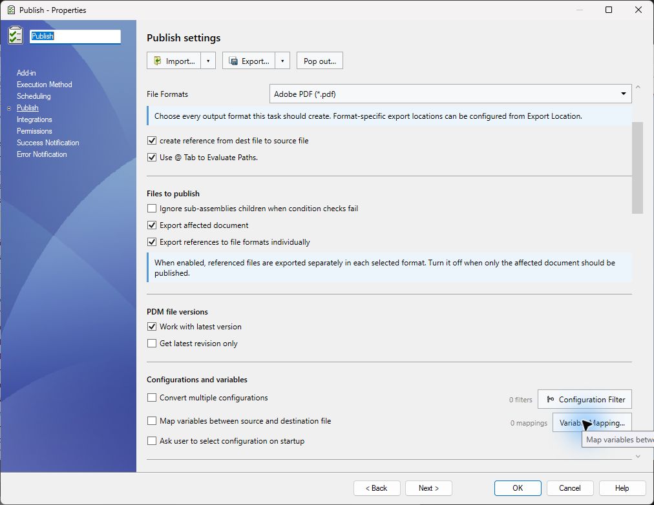Open the Permissions page
The image size is (654, 505).
(34, 131)
